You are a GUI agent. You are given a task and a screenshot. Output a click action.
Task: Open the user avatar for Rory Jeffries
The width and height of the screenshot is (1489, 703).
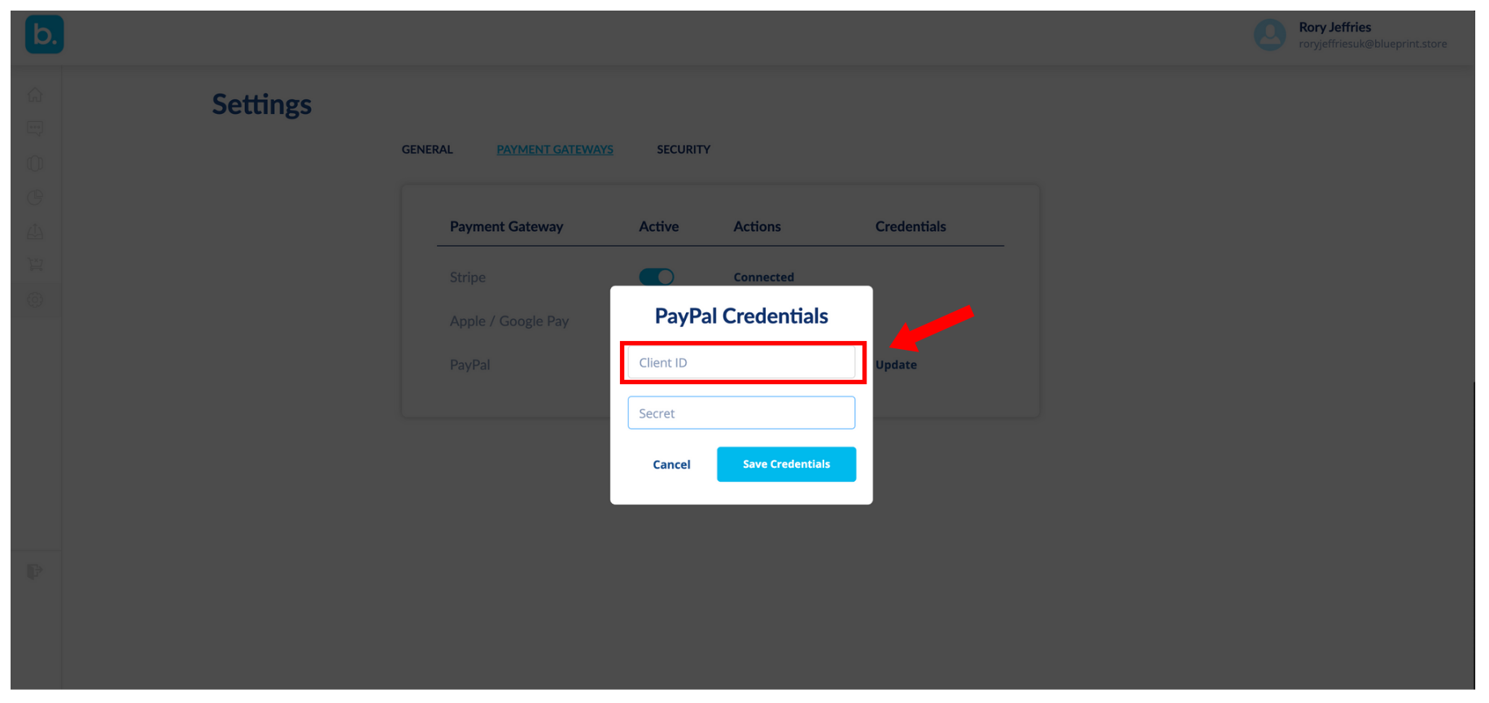coord(1269,35)
